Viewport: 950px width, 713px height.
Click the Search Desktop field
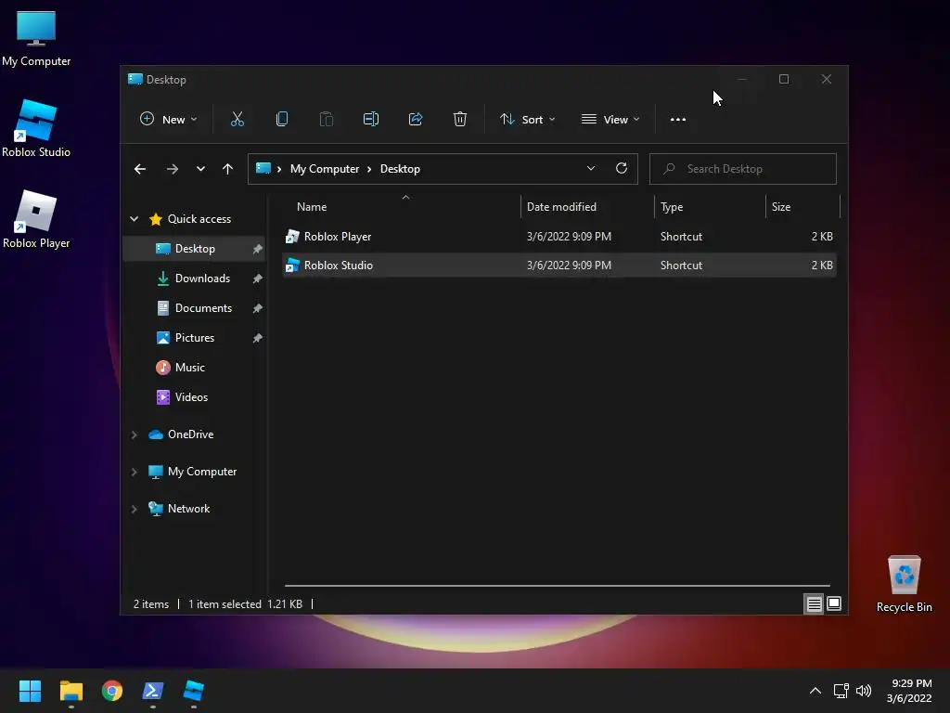pyautogui.click(x=743, y=169)
